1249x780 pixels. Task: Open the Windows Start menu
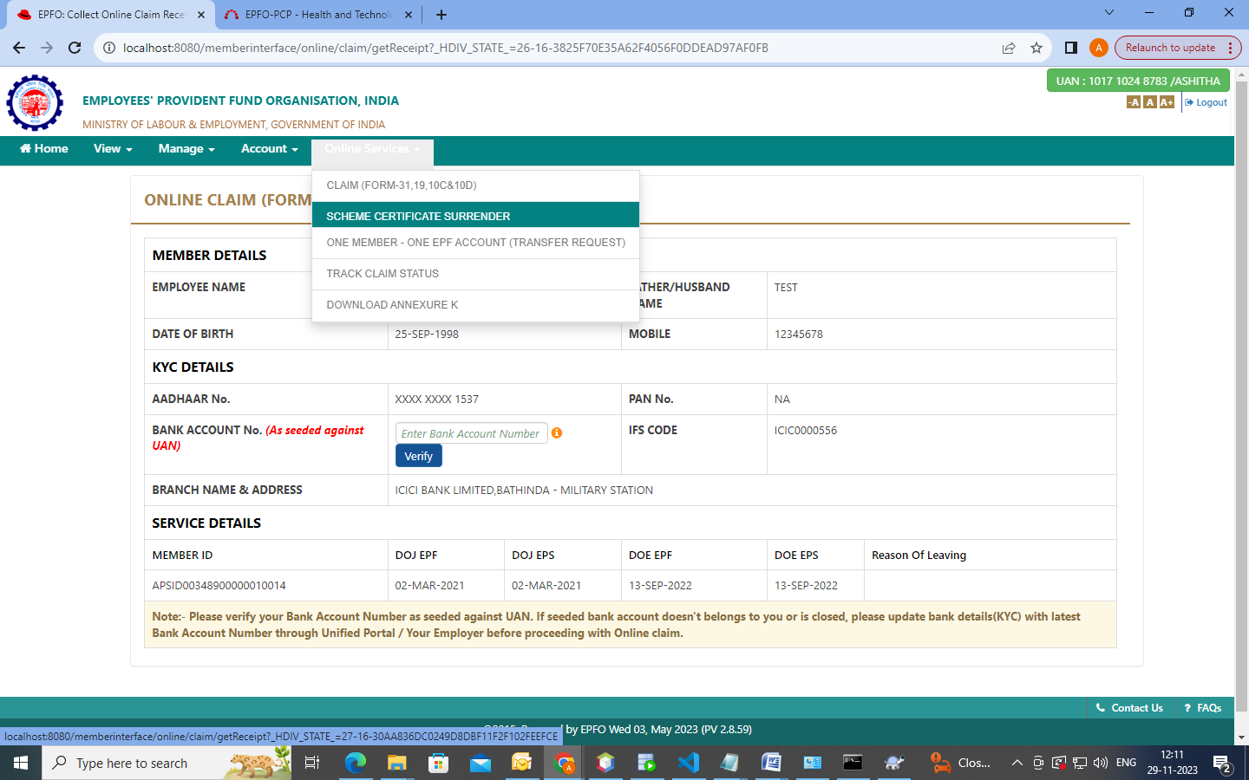point(21,763)
